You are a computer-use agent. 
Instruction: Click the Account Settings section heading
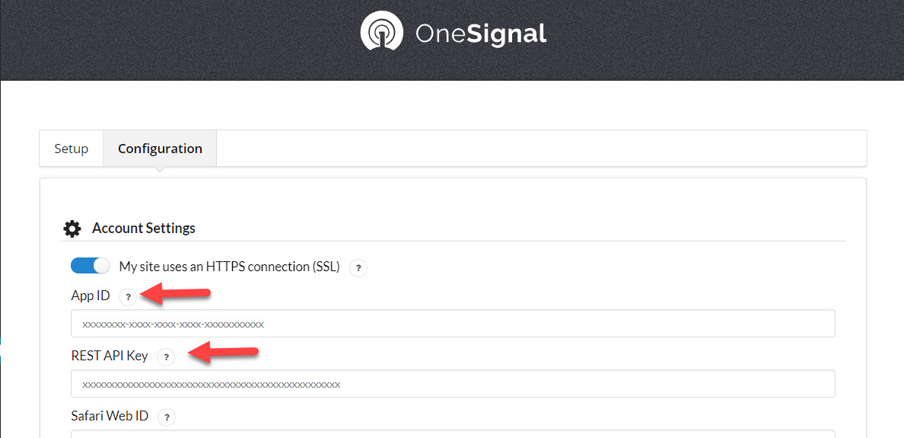[144, 228]
